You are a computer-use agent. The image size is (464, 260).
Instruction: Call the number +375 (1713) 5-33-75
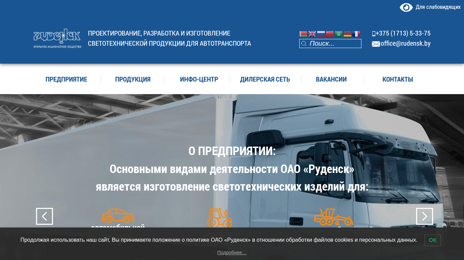coord(403,34)
